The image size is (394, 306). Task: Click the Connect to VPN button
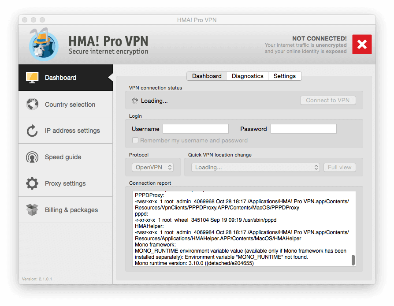tap(328, 101)
